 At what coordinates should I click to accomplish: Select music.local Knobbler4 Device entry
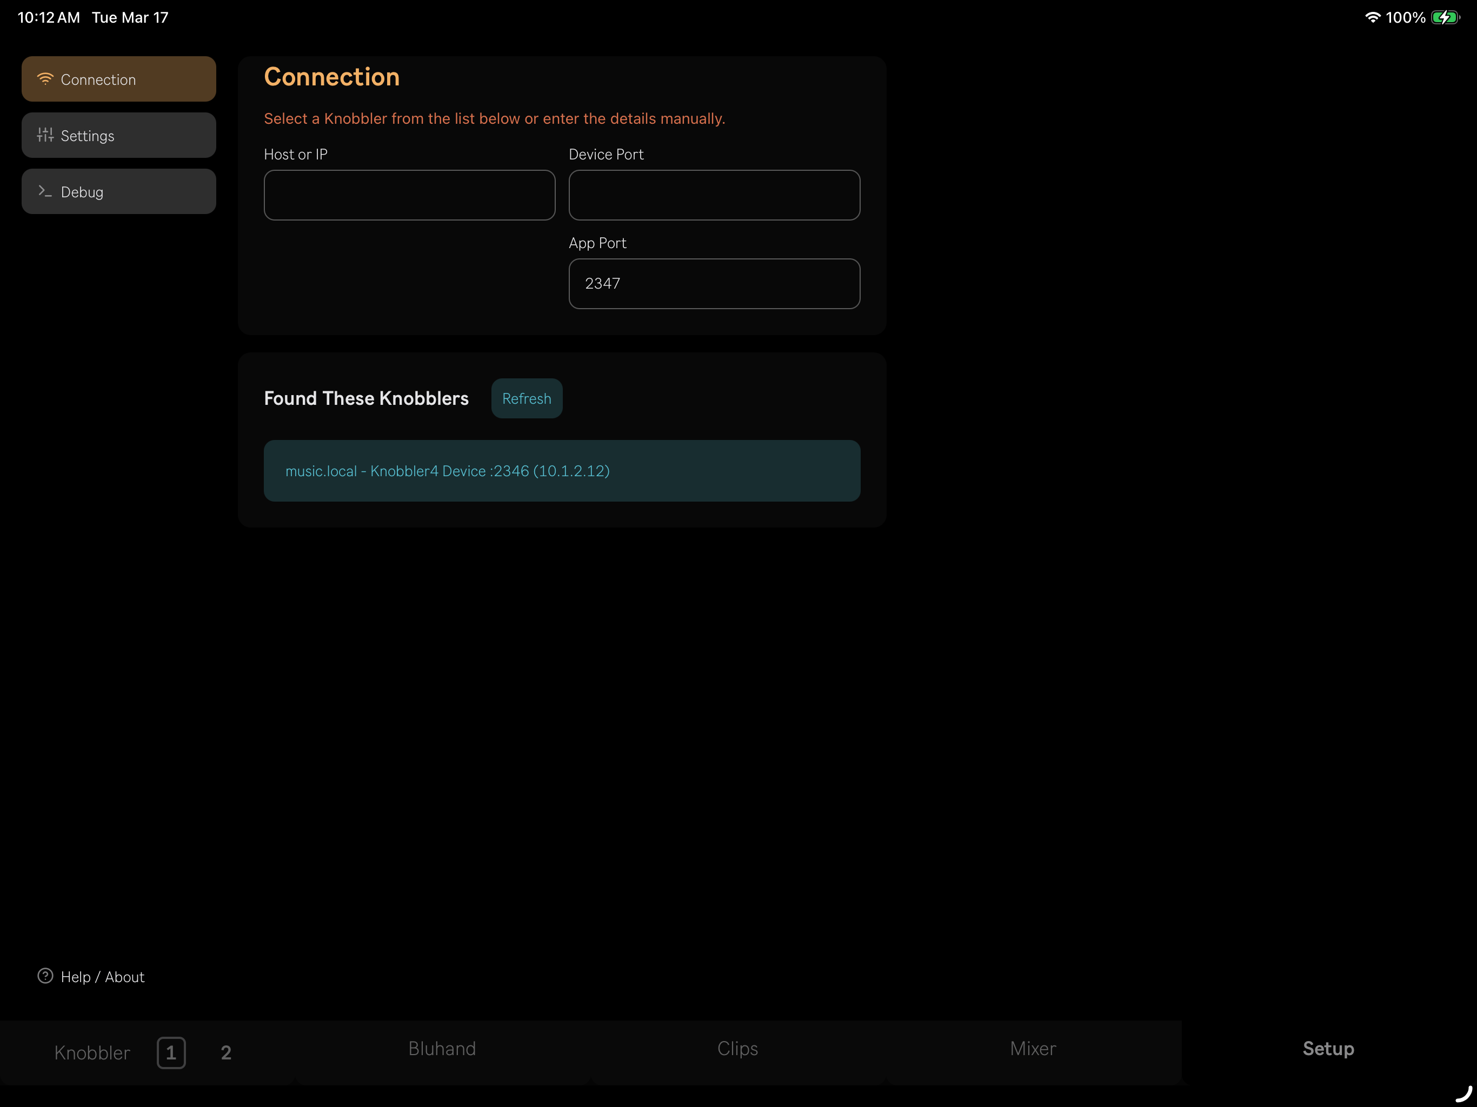(x=562, y=471)
